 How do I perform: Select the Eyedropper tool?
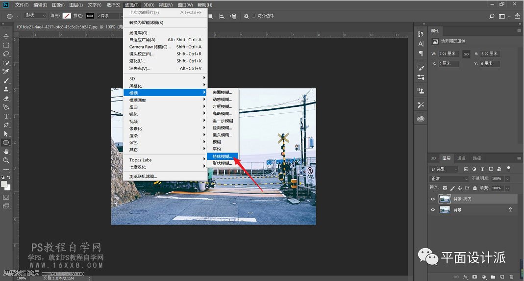tap(6, 72)
